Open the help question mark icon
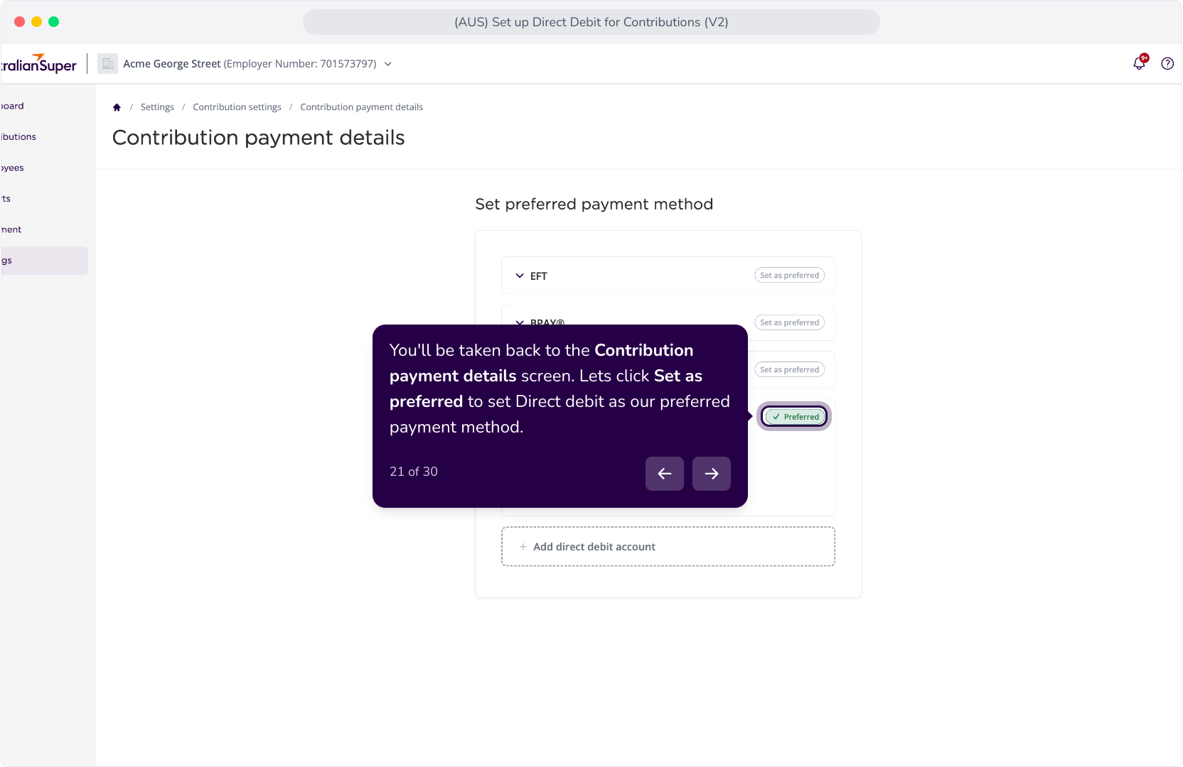The width and height of the screenshot is (1183, 767). [1167, 63]
